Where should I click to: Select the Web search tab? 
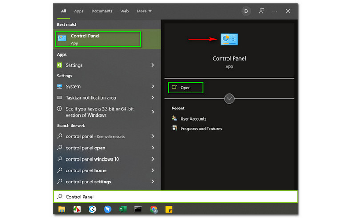pyautogui.click(x=125, y=11)
